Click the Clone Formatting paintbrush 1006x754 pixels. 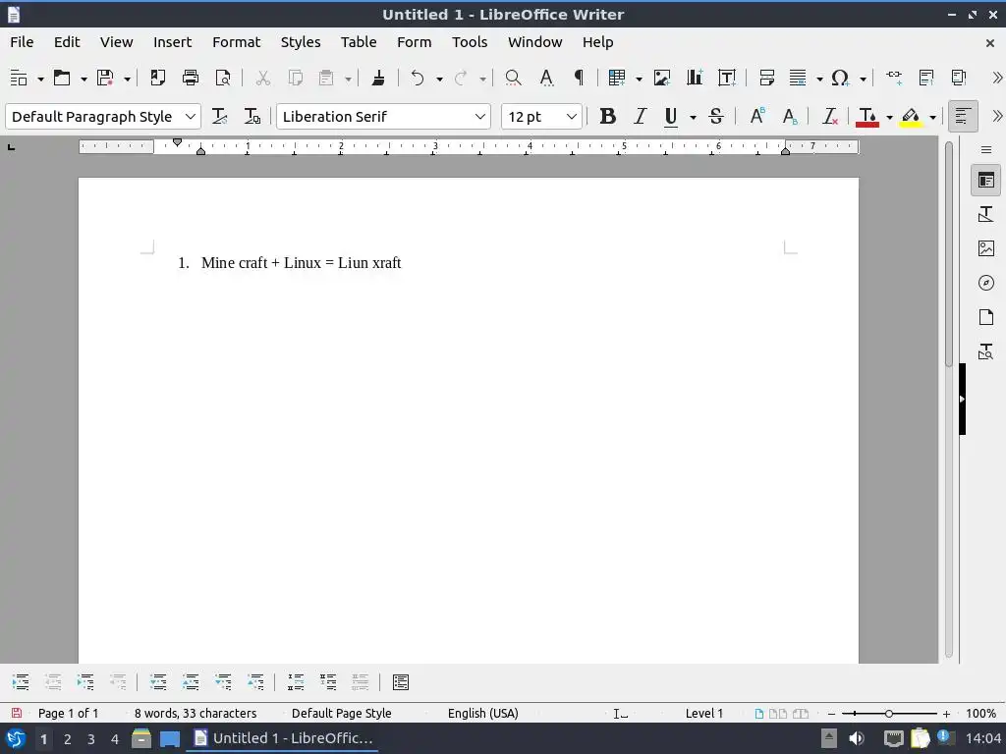pyautogui.click(x=378, y=79)
